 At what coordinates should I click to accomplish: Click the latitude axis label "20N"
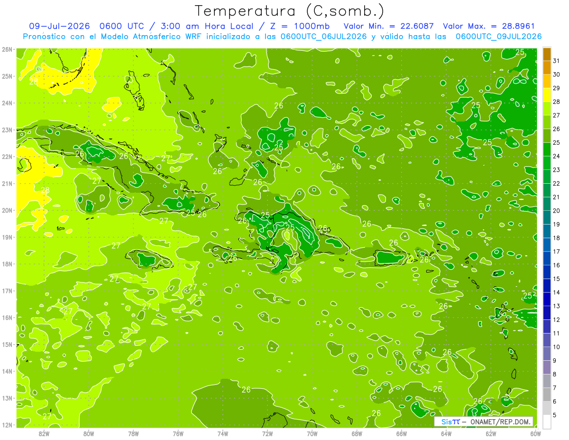(x=7, y=210)
